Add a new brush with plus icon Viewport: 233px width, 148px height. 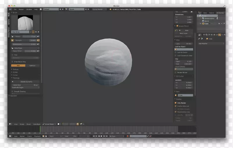[36, 32]
